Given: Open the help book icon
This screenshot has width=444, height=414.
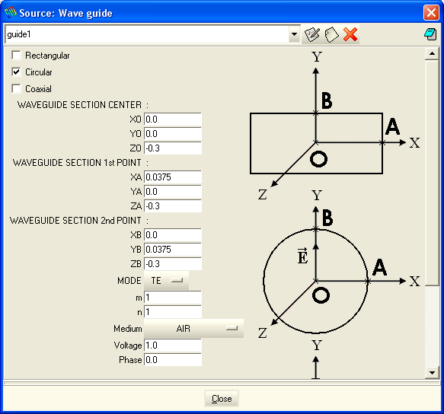Looking at the screenshot, I should click(431, 34).
